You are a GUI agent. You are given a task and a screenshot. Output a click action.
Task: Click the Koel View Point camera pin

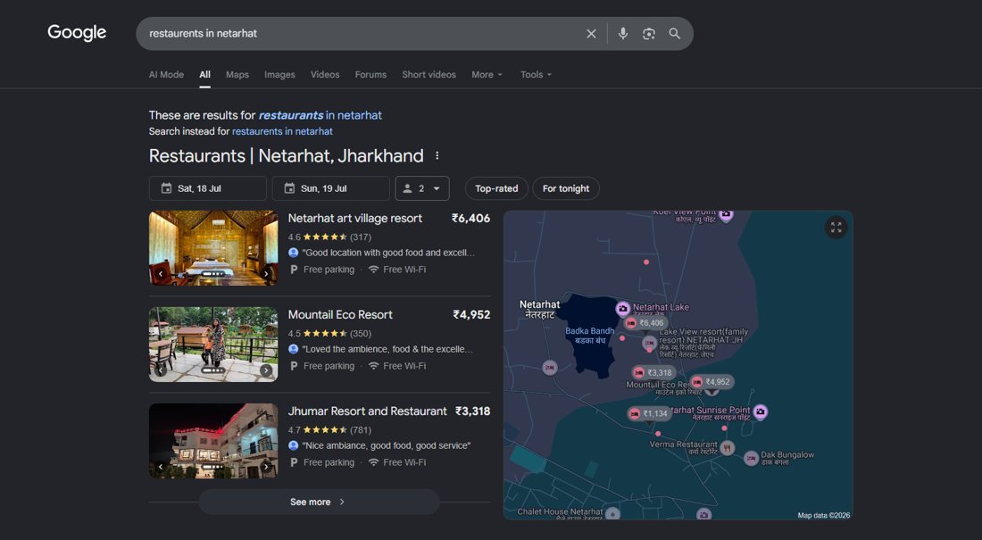click(x=726, y=215)
